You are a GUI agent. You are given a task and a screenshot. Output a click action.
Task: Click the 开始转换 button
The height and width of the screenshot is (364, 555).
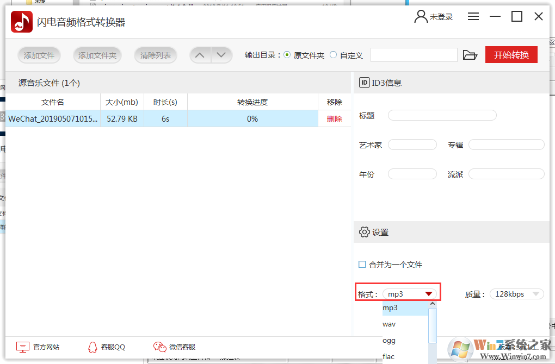pos(511,54)
